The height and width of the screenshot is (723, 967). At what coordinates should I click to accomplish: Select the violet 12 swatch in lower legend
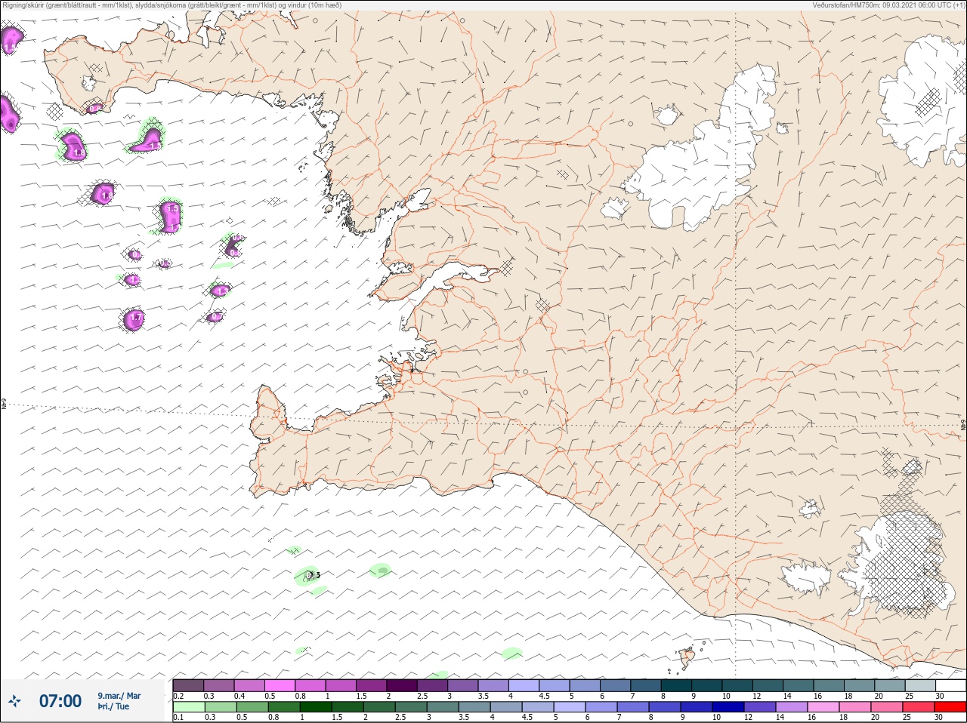[760, 707]
